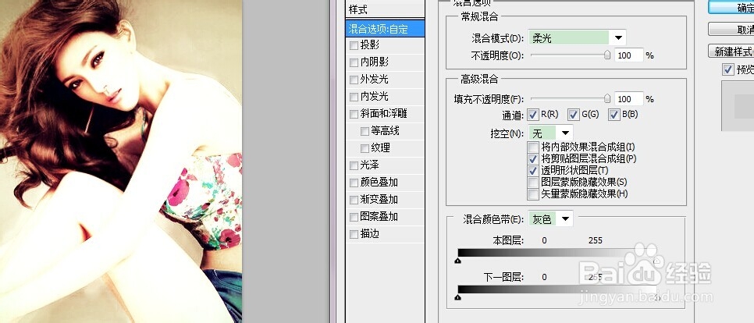Click the 本图层 gradient bar
The image size is (754, 323).
point(557,253)
